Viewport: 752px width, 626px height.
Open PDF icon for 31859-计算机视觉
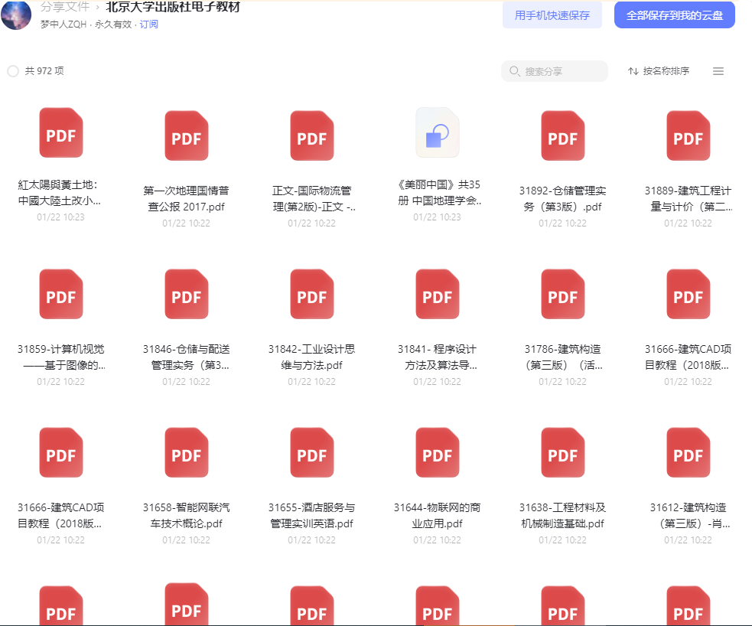[x=61, y=294]
